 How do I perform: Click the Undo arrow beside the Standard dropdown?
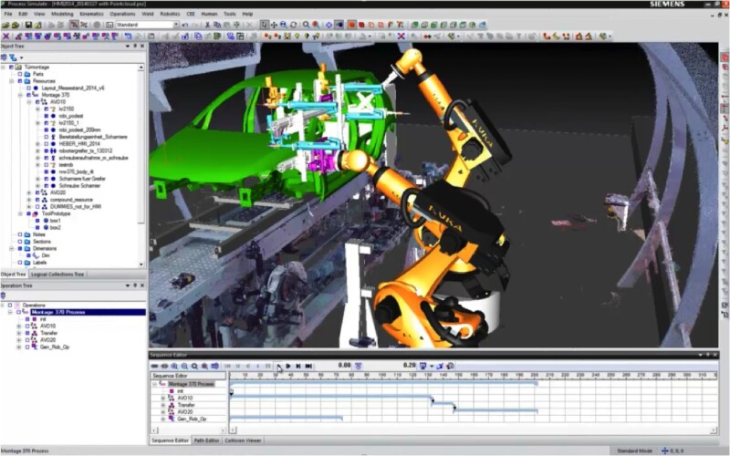click(x=185, y=25)
